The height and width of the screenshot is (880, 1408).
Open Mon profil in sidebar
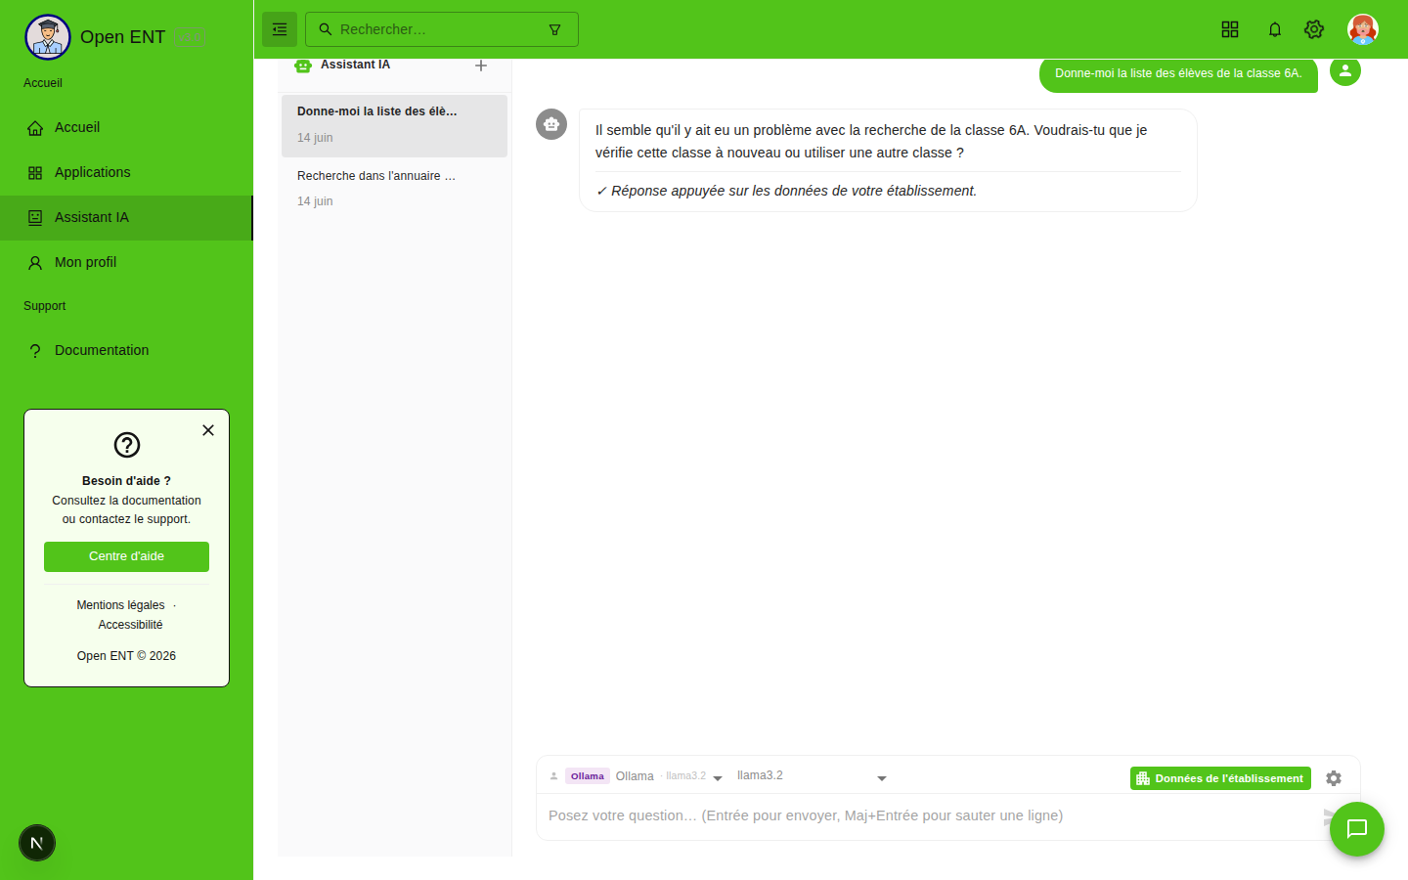click(126, 263)
